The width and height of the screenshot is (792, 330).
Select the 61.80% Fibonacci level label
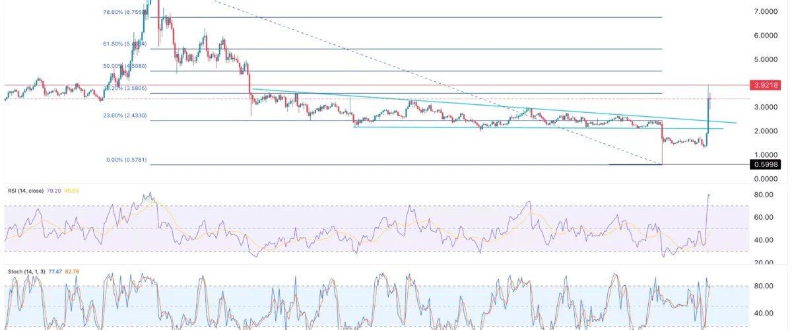[x=125, y=44]
